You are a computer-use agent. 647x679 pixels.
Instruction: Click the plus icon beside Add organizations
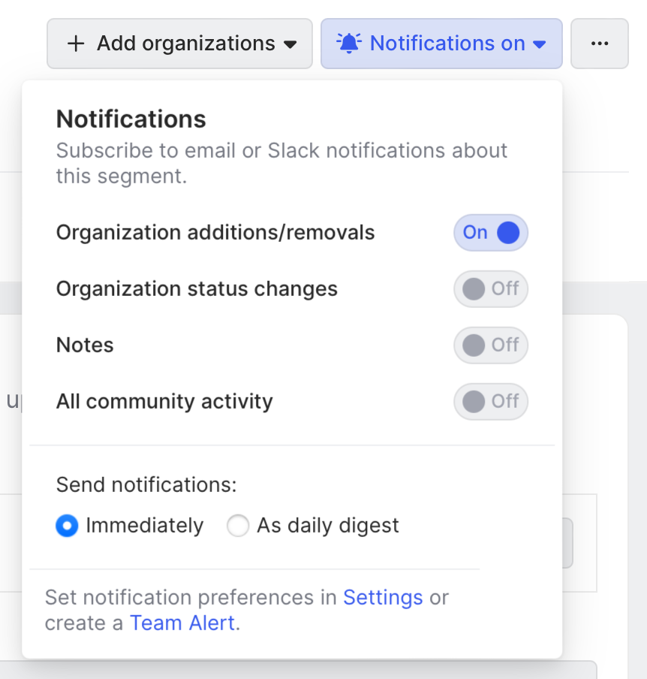tap(76, 44)
